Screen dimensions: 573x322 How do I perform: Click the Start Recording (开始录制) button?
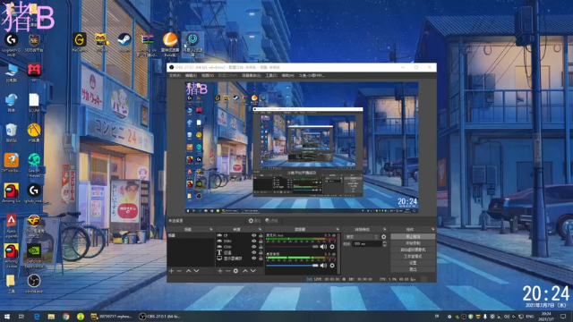413,243
